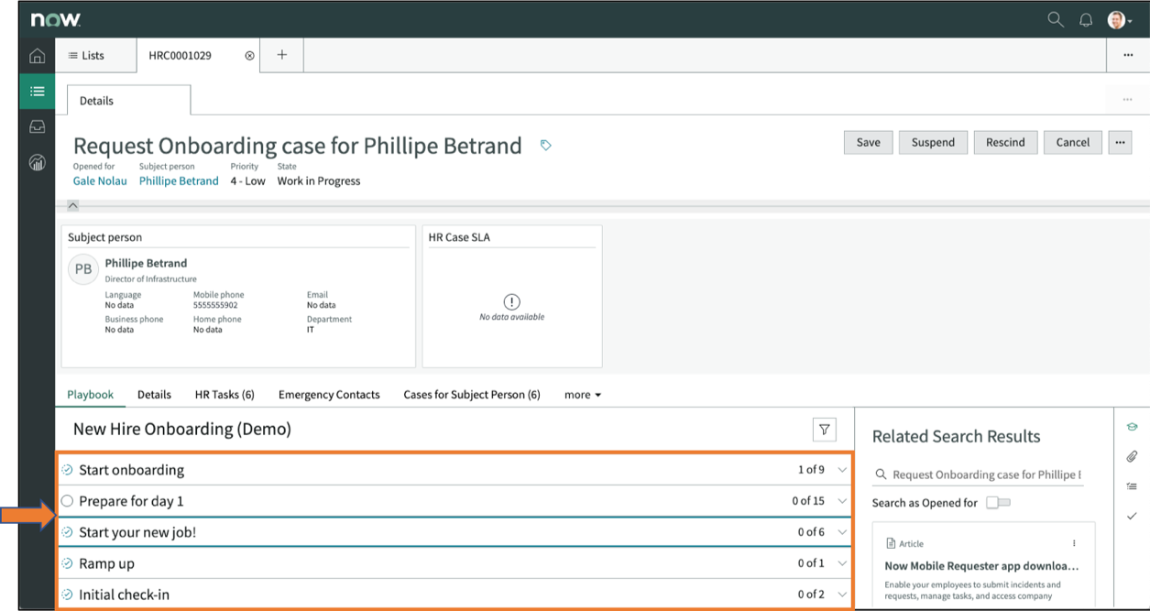Expand Ramp up stage chevron
This screenshot has width=1150, height=611.
pyautogui.click(x=842, y=563)
